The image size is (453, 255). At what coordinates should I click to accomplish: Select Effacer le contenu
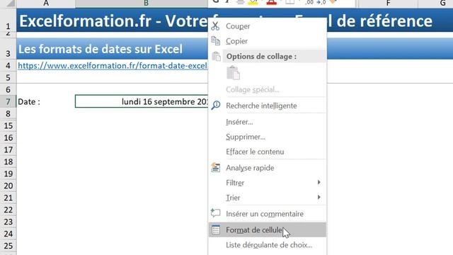pos(268,152)
